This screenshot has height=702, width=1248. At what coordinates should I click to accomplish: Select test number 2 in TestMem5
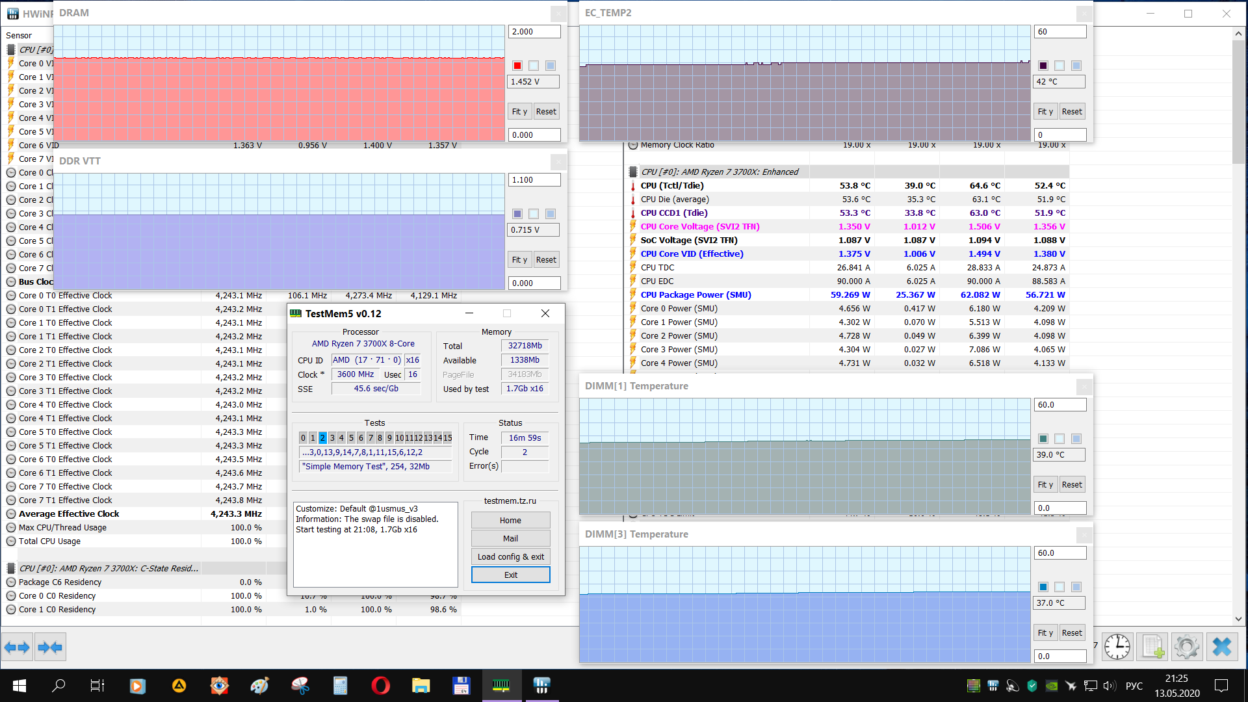322,438
